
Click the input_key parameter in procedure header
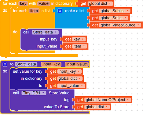tap(51, 64)
